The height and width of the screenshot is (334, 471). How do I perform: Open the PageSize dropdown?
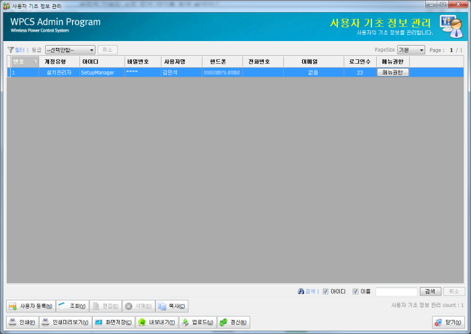point(410,50)
